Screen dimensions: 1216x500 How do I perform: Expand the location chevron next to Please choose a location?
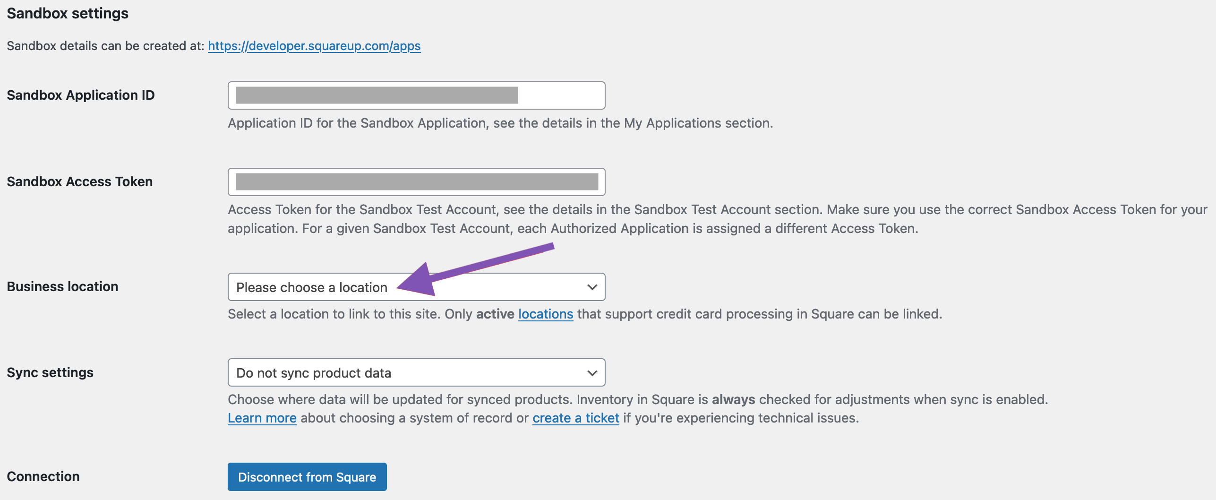point(592,287)
